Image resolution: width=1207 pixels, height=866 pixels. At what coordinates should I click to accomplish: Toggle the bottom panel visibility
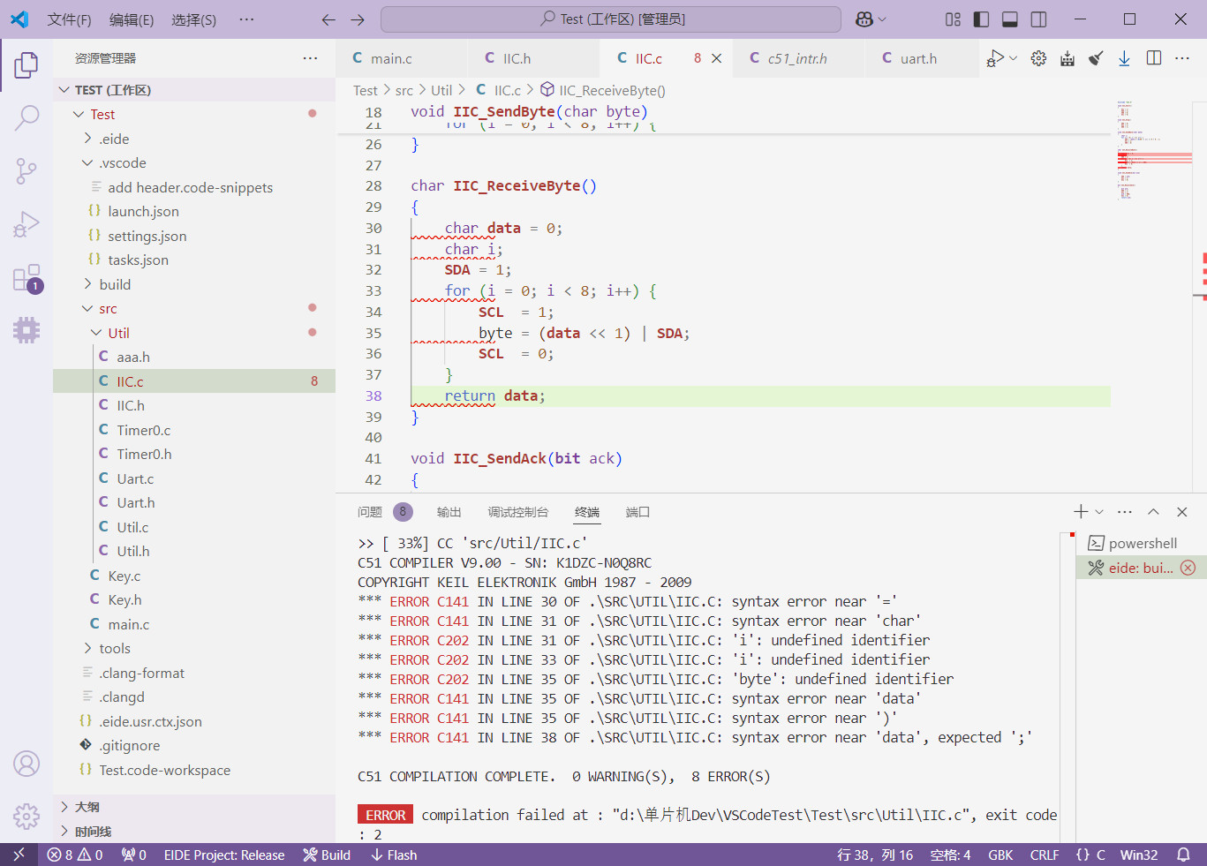click(x=1010, y=19)
